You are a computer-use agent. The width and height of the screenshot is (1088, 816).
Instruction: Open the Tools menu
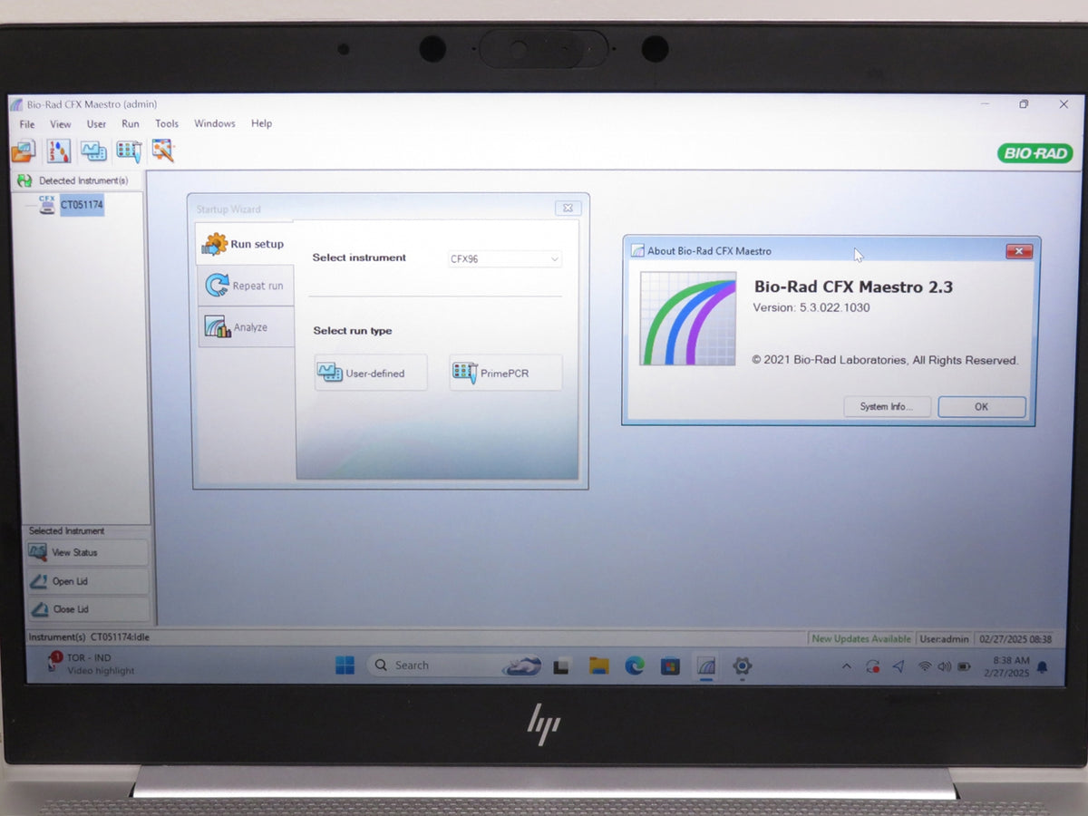[x=167, y=124]
